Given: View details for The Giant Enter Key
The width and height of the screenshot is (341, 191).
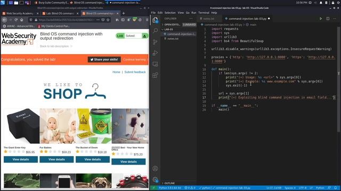Looking at the screenshot, I should 21,159.
